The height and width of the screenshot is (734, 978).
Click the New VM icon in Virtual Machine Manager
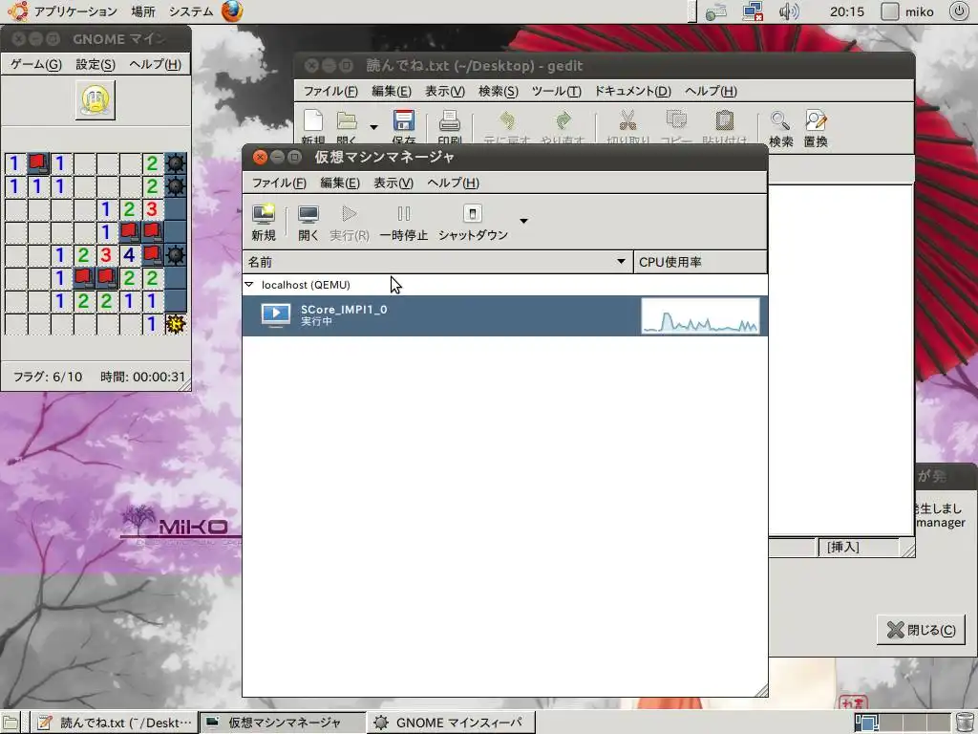(x=264, y=222)
